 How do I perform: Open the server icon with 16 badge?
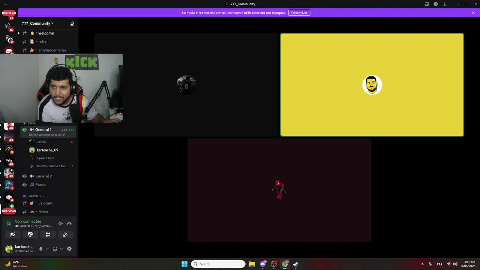pos(9,27)
